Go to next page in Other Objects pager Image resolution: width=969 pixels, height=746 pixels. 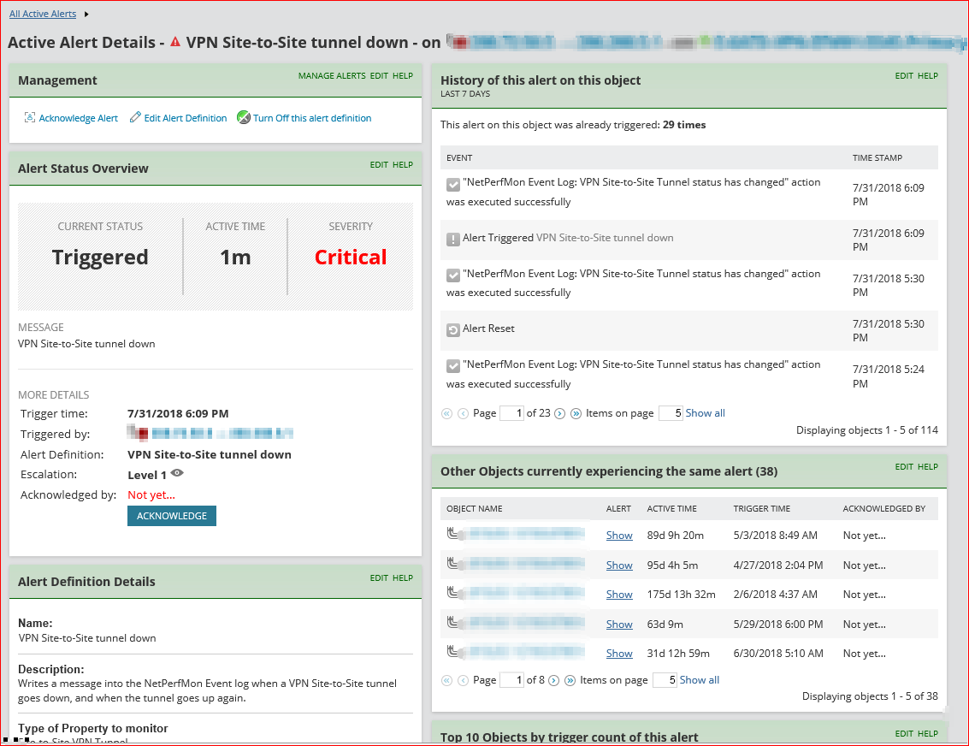pos(553,680)
